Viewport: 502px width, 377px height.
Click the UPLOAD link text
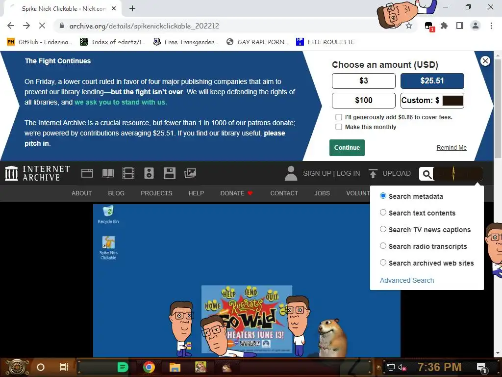pyautogui.click(x=397, y=173)
